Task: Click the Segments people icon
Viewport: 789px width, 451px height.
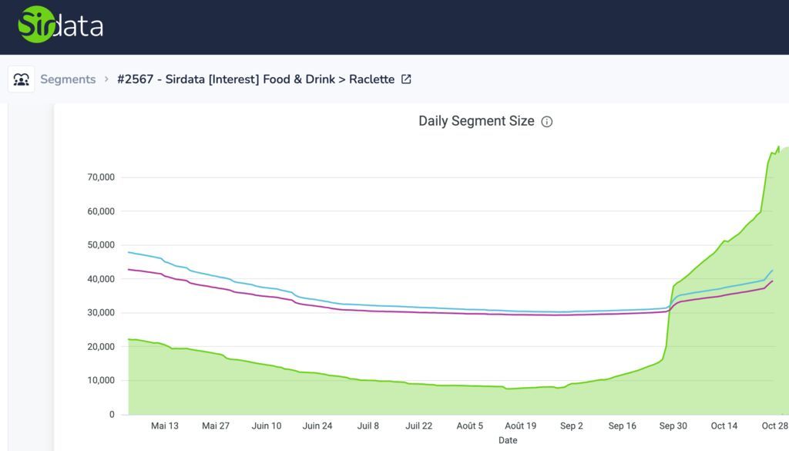Action: click(x=22, y=79)
